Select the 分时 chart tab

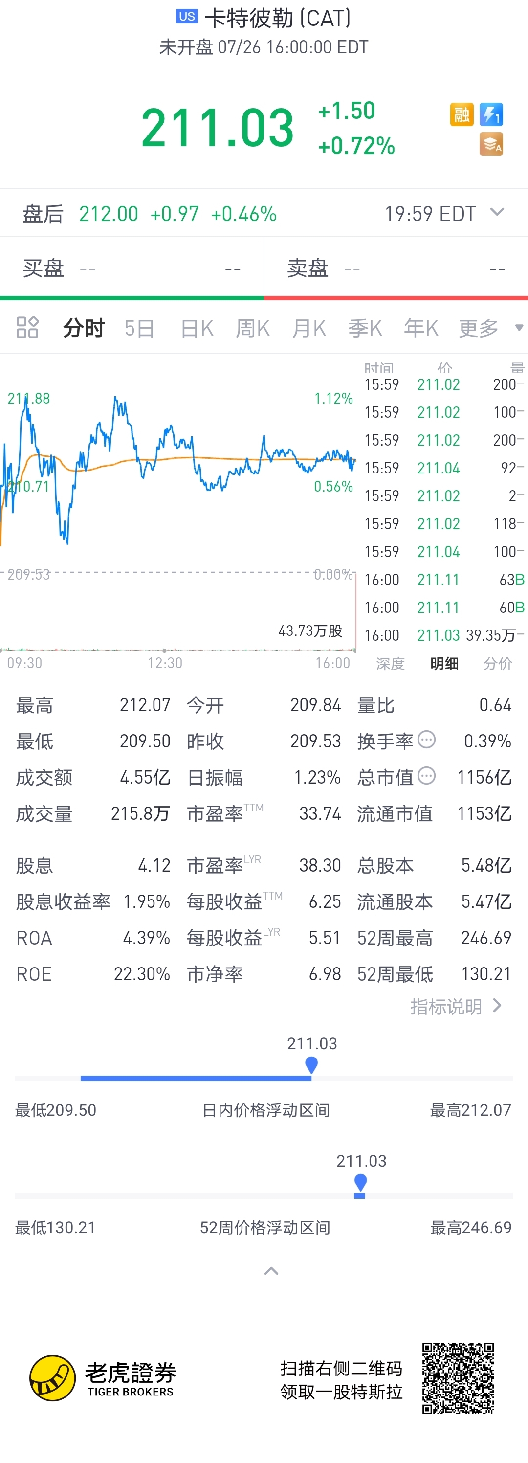click(84, 328)
